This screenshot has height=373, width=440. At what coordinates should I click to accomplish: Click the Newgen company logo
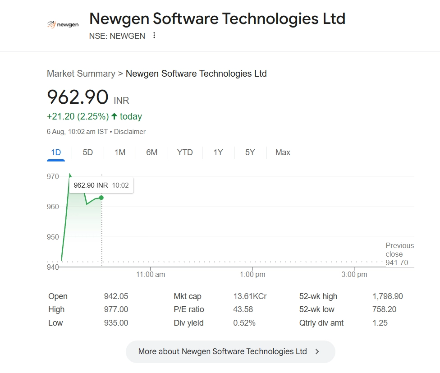click(x=63, y=24)
